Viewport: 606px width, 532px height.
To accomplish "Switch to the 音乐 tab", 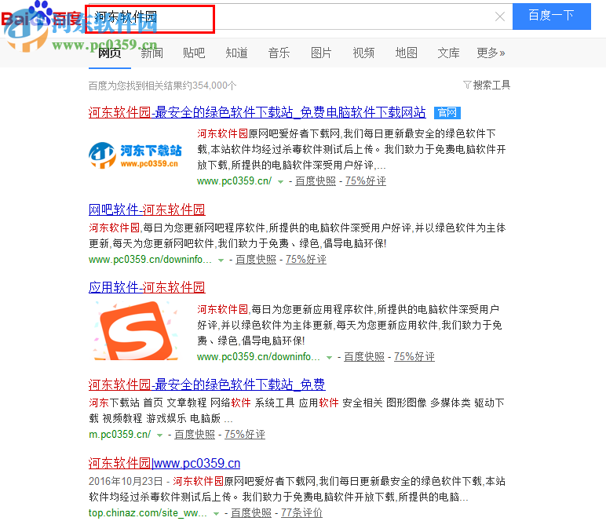I will [x=279, y=53].
